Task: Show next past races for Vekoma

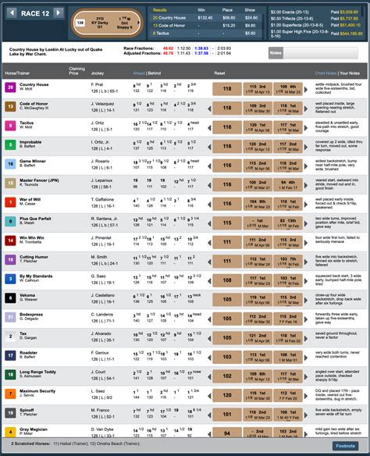Action: click(x=306, y=300)
